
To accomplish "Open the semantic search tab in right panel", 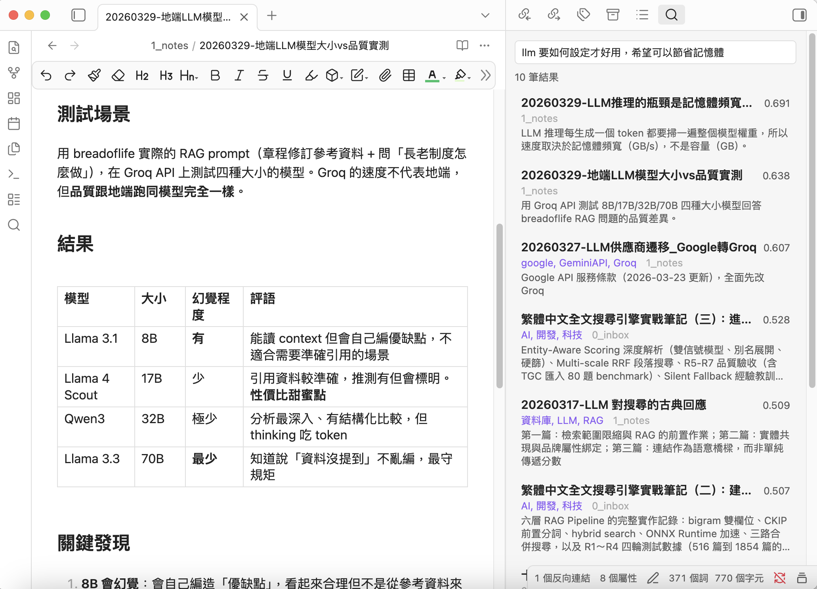I will tap(671, 15).
